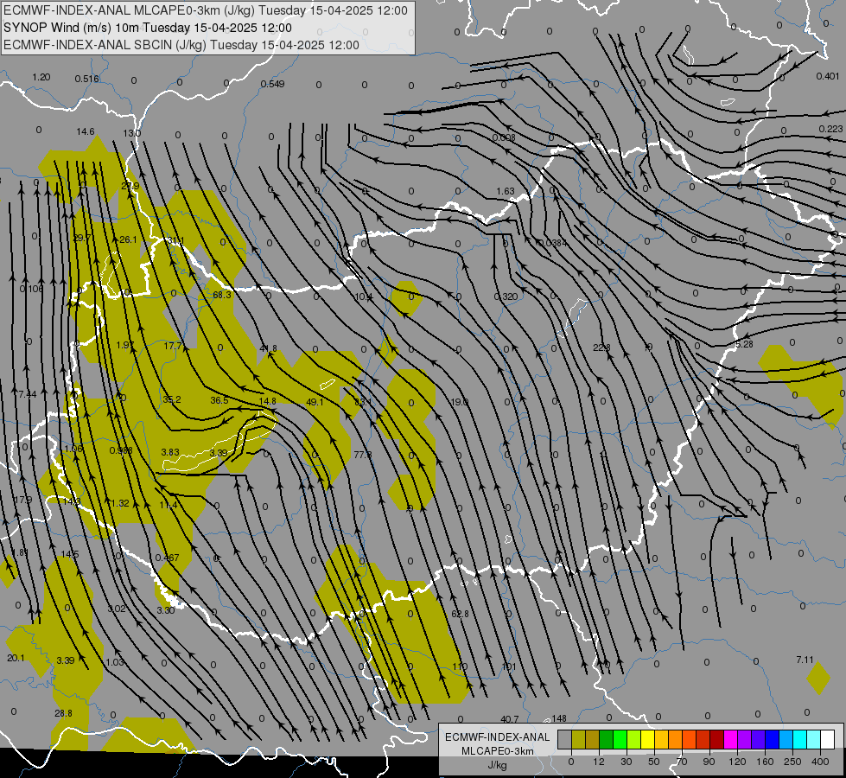Click the map value 28.8
Viewport: 846px width, 778px height.
pyautogui.click(x=63, y=713)
